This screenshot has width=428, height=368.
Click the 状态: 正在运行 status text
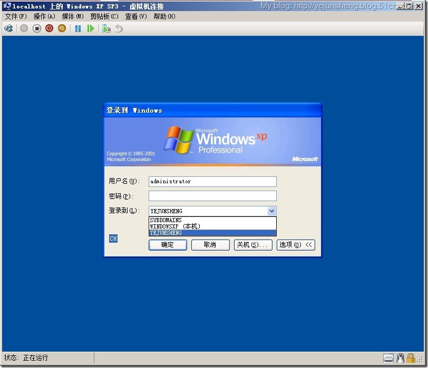[x=26, y=357]
